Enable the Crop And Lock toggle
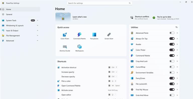 coord(172,61)
